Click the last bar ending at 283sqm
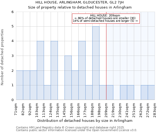 pos(151,93)
